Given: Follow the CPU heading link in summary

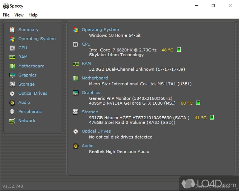Looking at the screenshot, I should point(86,44).
